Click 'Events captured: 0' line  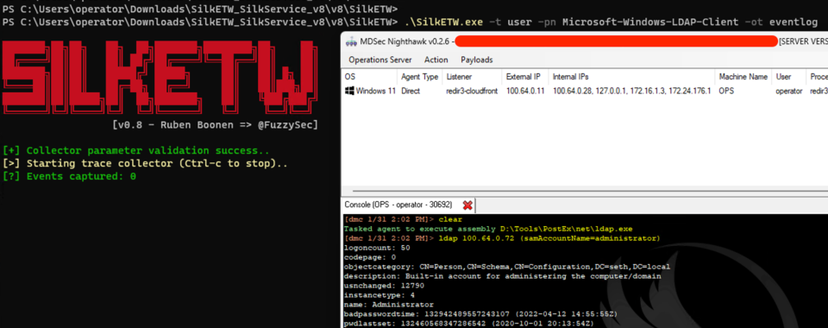(69, 176)
